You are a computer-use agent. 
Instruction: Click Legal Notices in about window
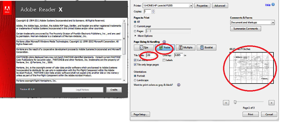click(x=82, y=90)
